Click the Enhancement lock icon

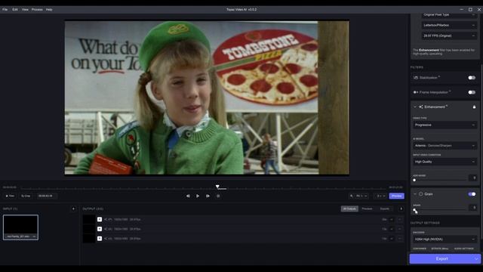pyautogui.click(x=474, y=107)
